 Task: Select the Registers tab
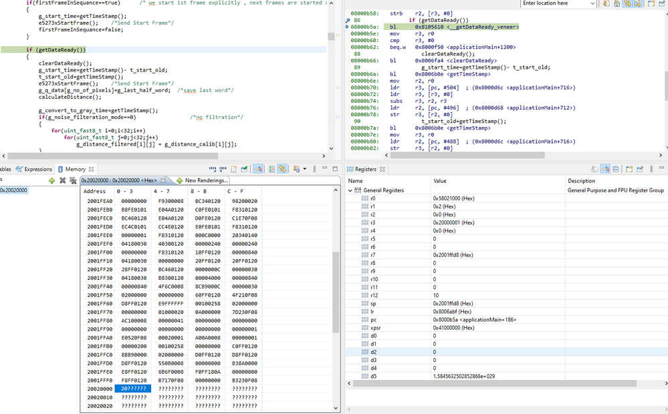(x=362, y=169)
